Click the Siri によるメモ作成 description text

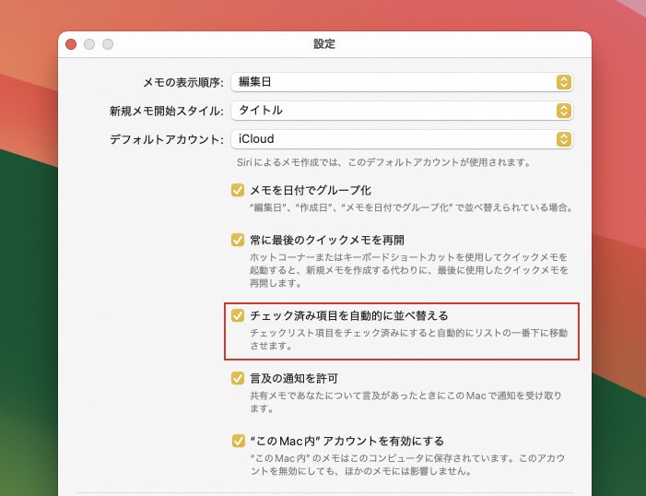click(384, 162)
